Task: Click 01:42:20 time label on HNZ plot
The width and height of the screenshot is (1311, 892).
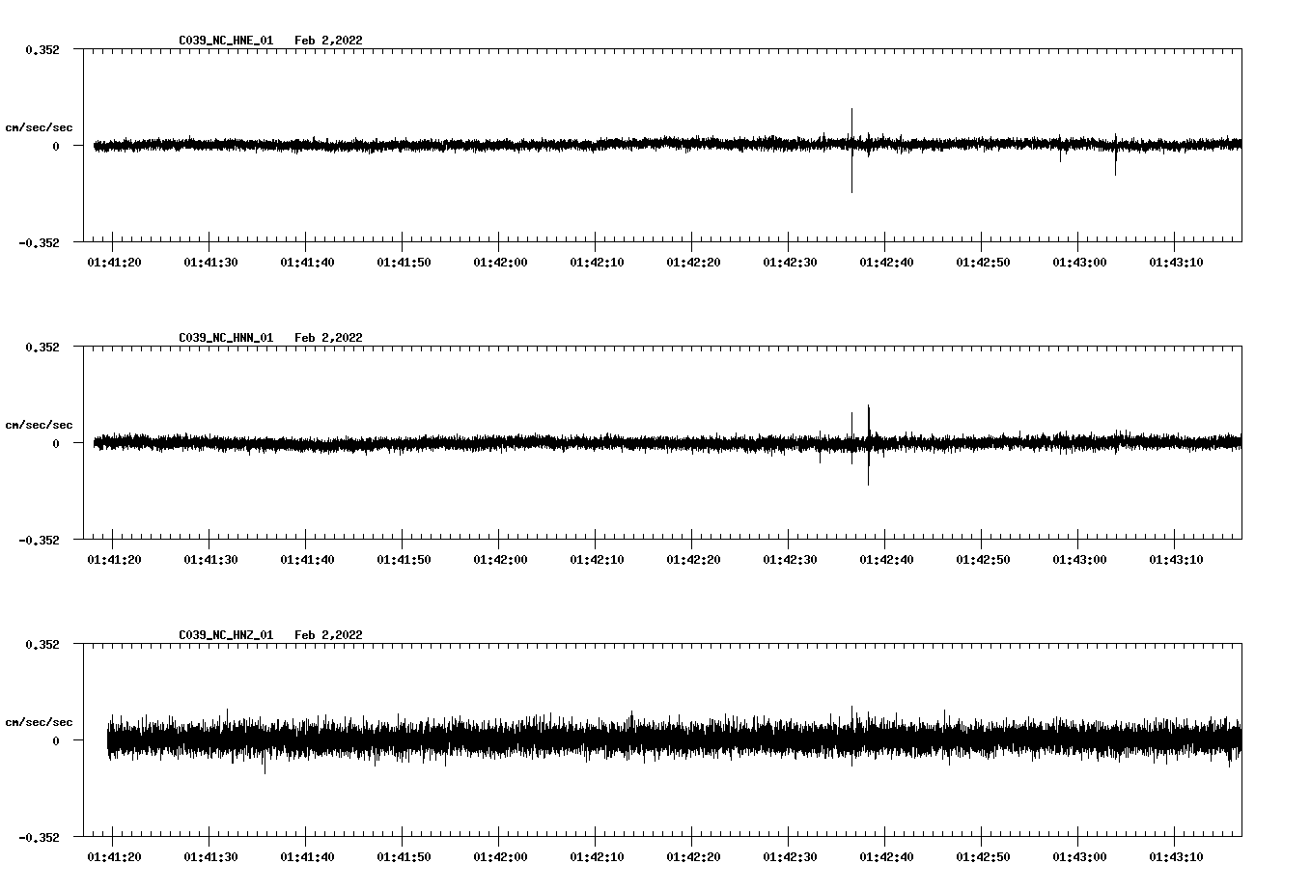Action: coord(693,857)
